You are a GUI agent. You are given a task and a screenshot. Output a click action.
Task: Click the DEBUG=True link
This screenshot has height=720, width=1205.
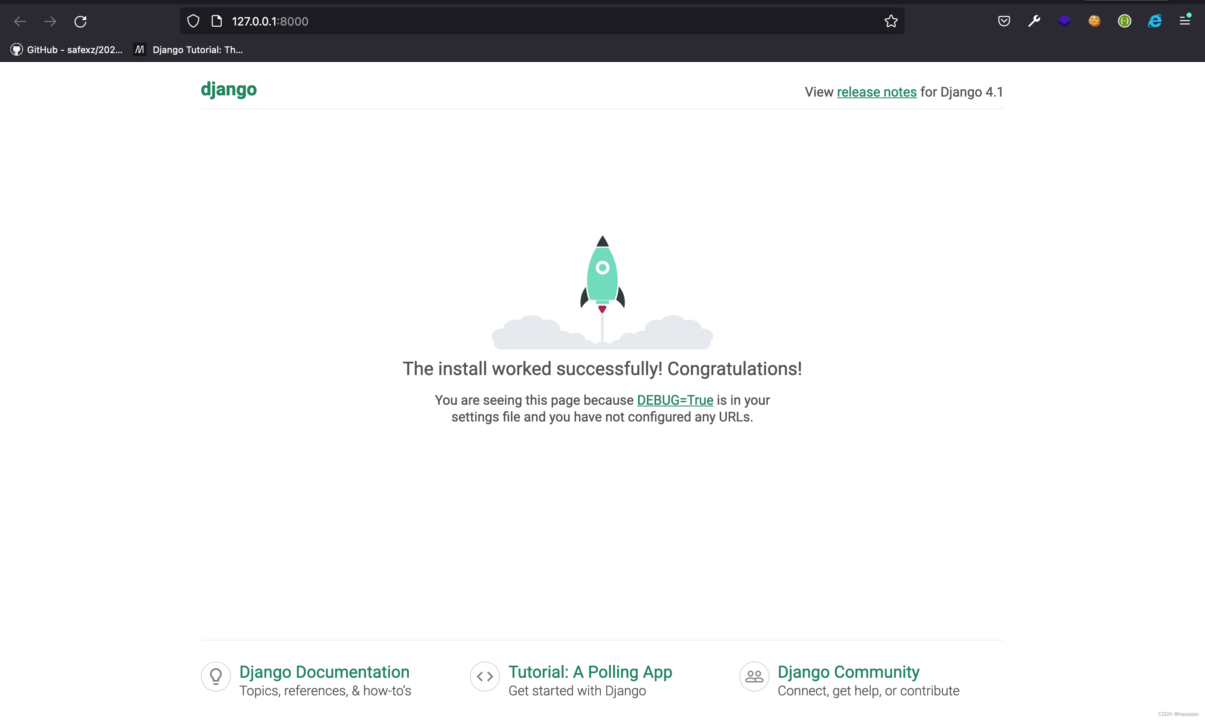tap(675, 400)
